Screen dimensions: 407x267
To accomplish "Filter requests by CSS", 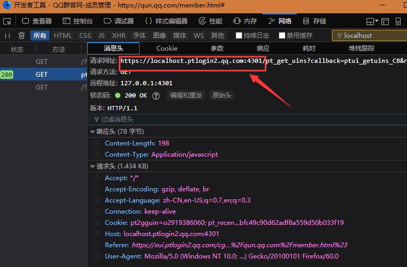I will (85, 35).
